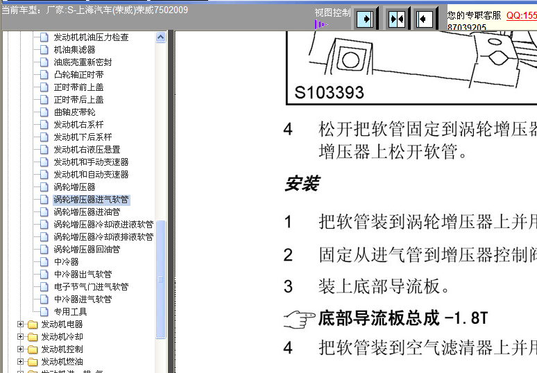Open 涡轮增压器回油管 document
537x373 pixels.
pos(87,250)
